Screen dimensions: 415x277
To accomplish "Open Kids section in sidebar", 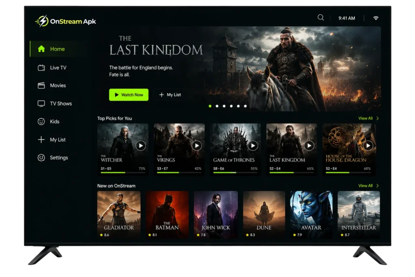I will tap(55, 122).
